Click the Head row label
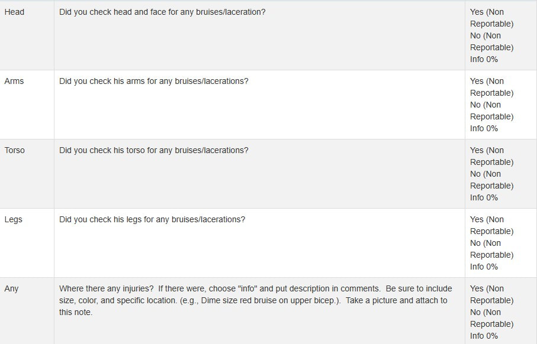Image resolution: width=537 pixels, height=344 pixels. (x=14, y=12)
